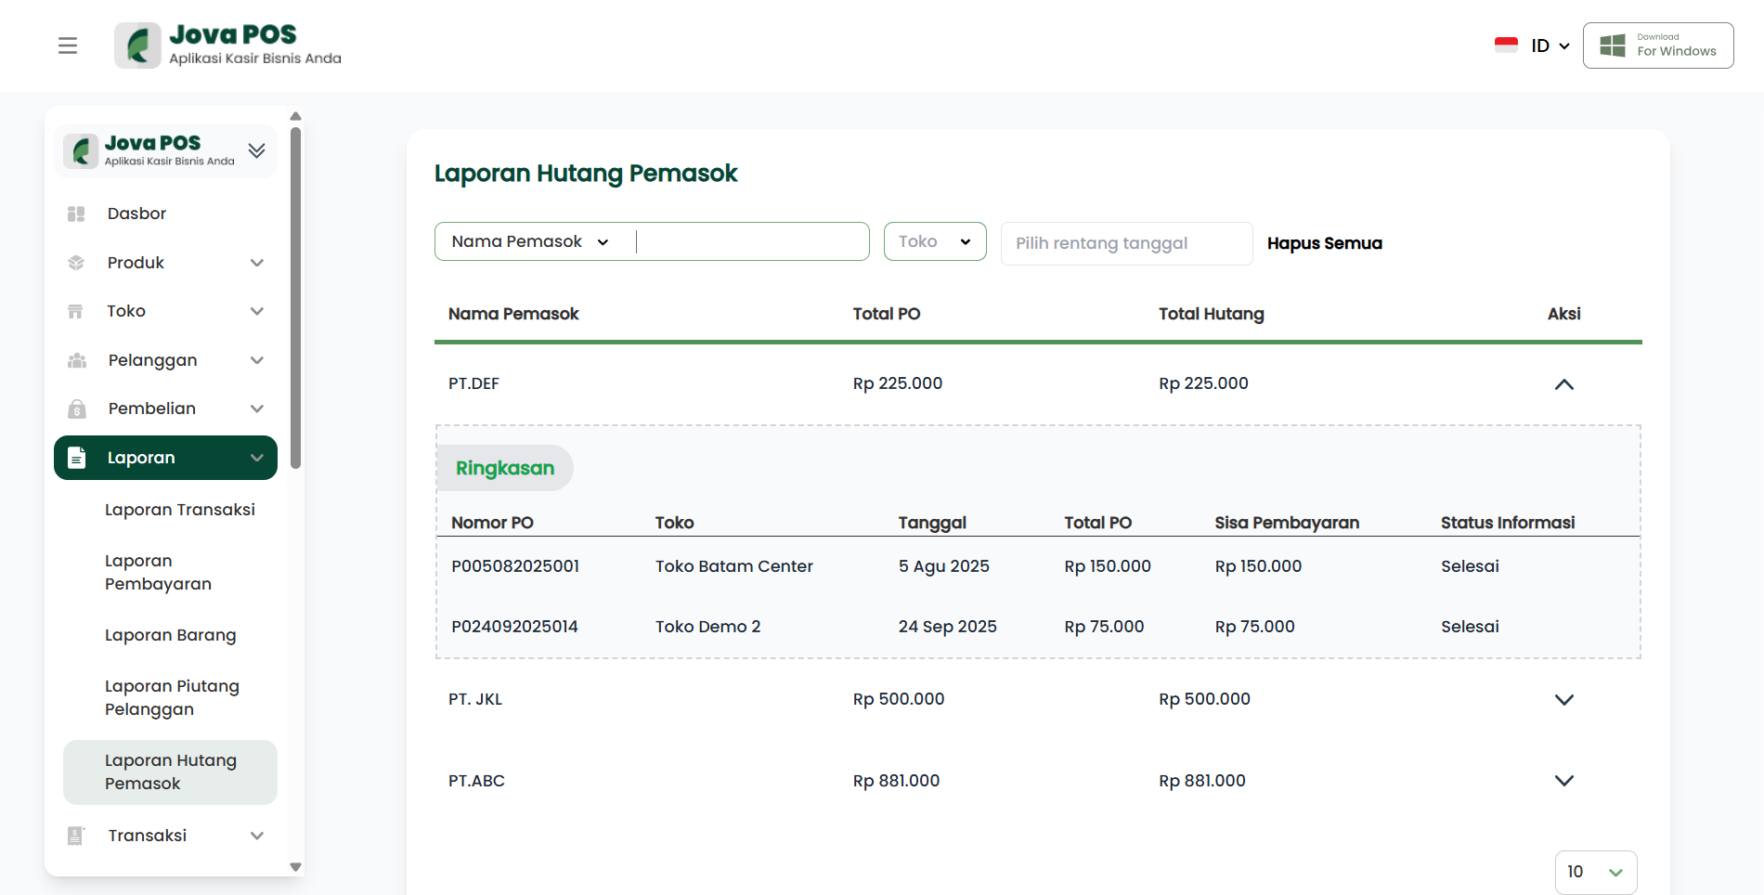Click the Toko storefront icon
The image size is (1764, 895).
click(x=76, y=311)
